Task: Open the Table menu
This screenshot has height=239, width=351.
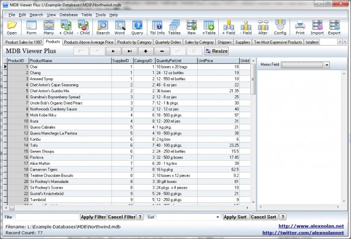Action: pyautogui.click(x=87, y=15)
